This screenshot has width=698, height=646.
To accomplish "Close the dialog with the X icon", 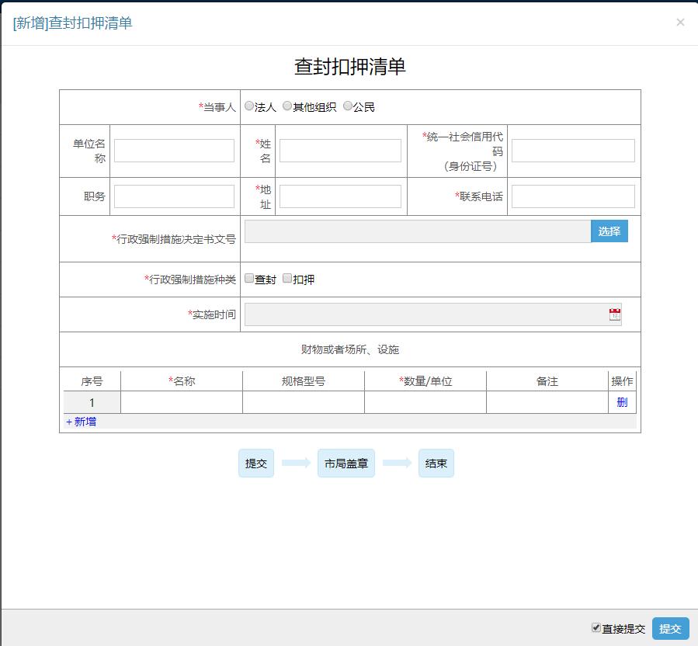I will 680,23.
